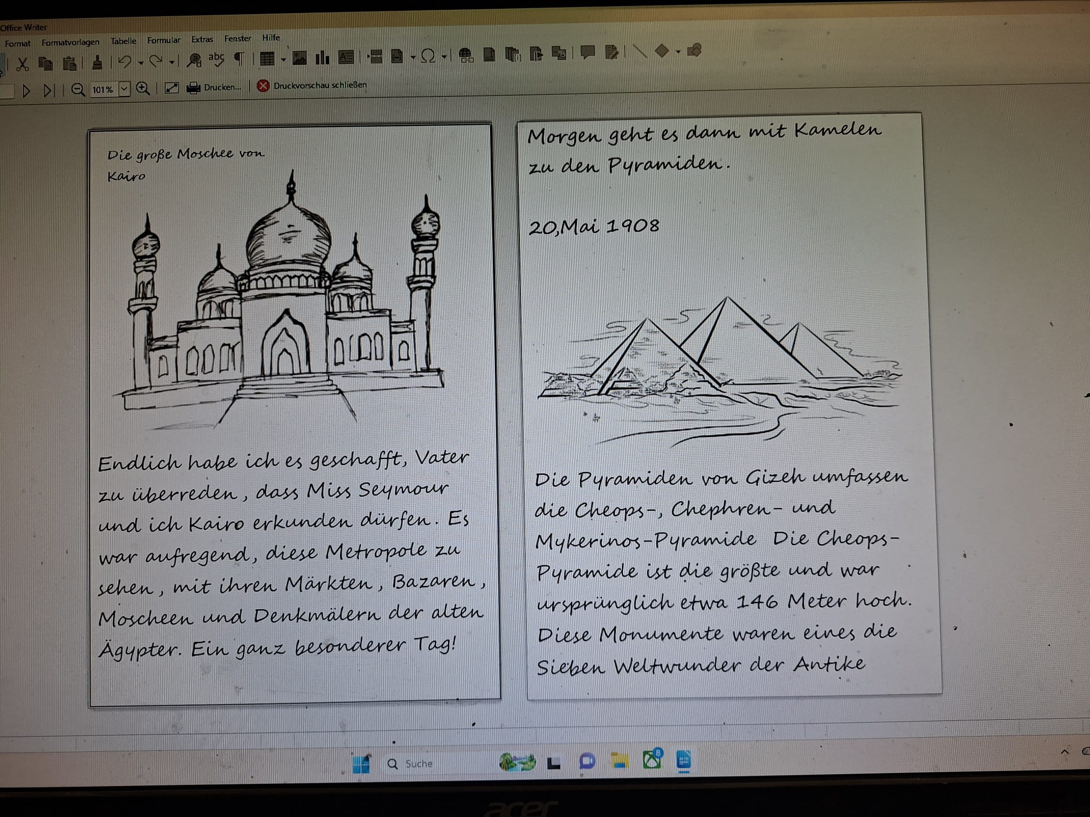Expand the Undo history dropdown arrow
The height and width of the screenshot is (817, 1090).
(x=141, y=63)
